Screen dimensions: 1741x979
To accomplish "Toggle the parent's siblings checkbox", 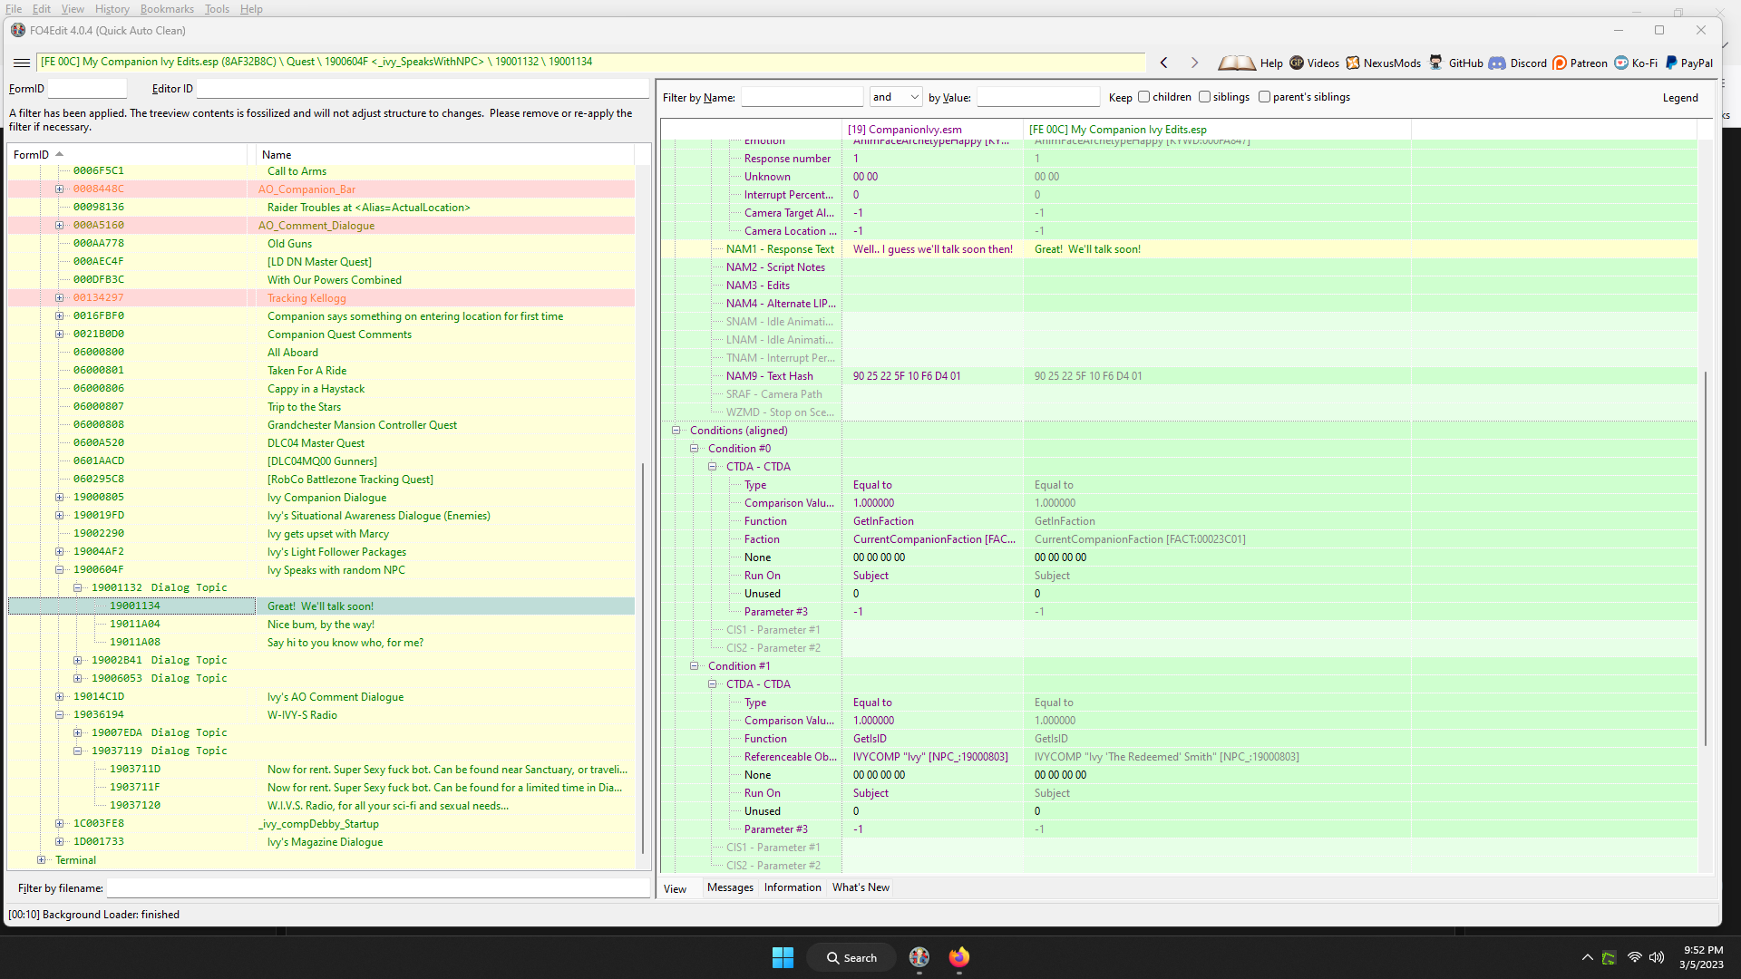I will tap(1265, 97).
